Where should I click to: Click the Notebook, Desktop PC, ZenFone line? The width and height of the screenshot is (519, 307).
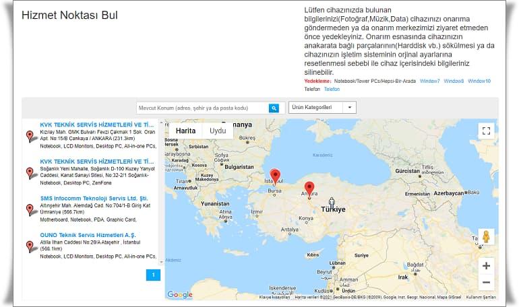coord(75,182)
